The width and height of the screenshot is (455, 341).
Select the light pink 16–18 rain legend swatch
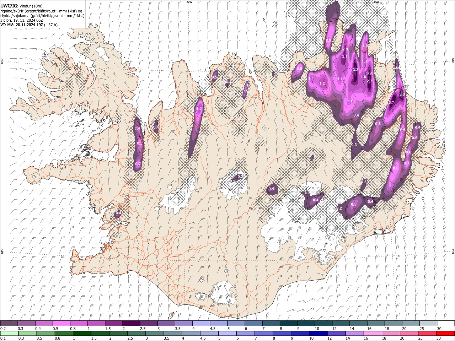point(373,333)
